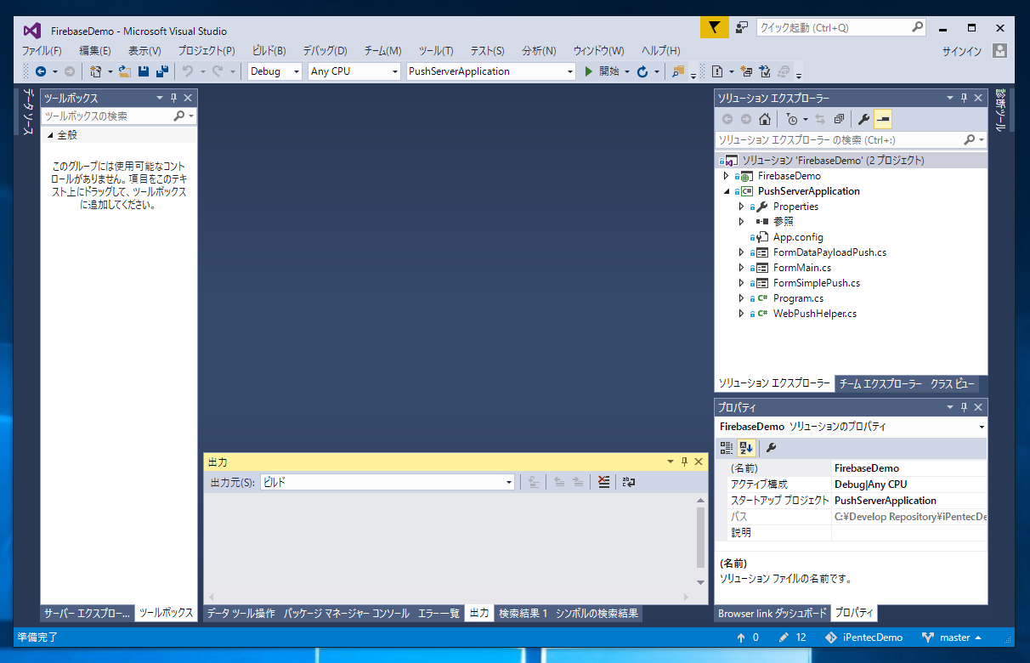The image size is (1030, 663).
Task: Expand the FirebaseDemo project node
Action: pyautogui.click(x=726, y=176)
